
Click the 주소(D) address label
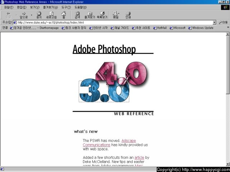(7, 22)
